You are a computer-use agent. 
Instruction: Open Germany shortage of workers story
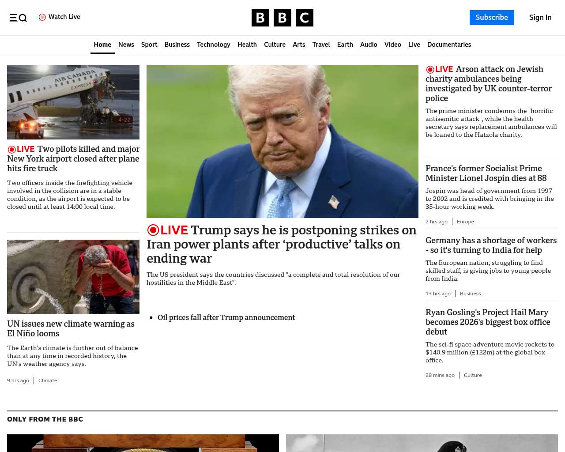[491, 245]
